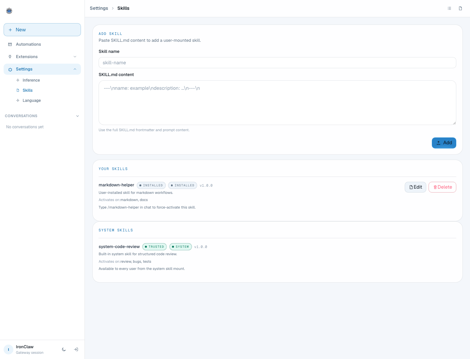Start a new conversation with New button
This screenshot has height=359, width=470.
point(42,30)
